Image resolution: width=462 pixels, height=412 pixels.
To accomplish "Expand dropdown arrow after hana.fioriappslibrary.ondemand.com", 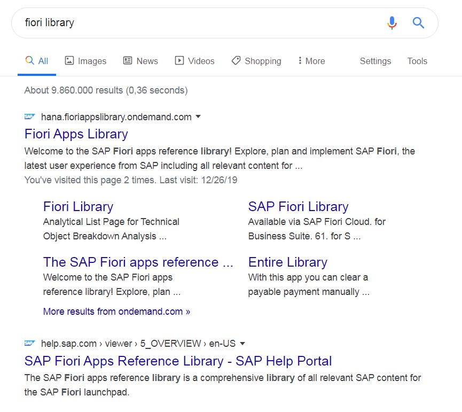I will [198, 116].
